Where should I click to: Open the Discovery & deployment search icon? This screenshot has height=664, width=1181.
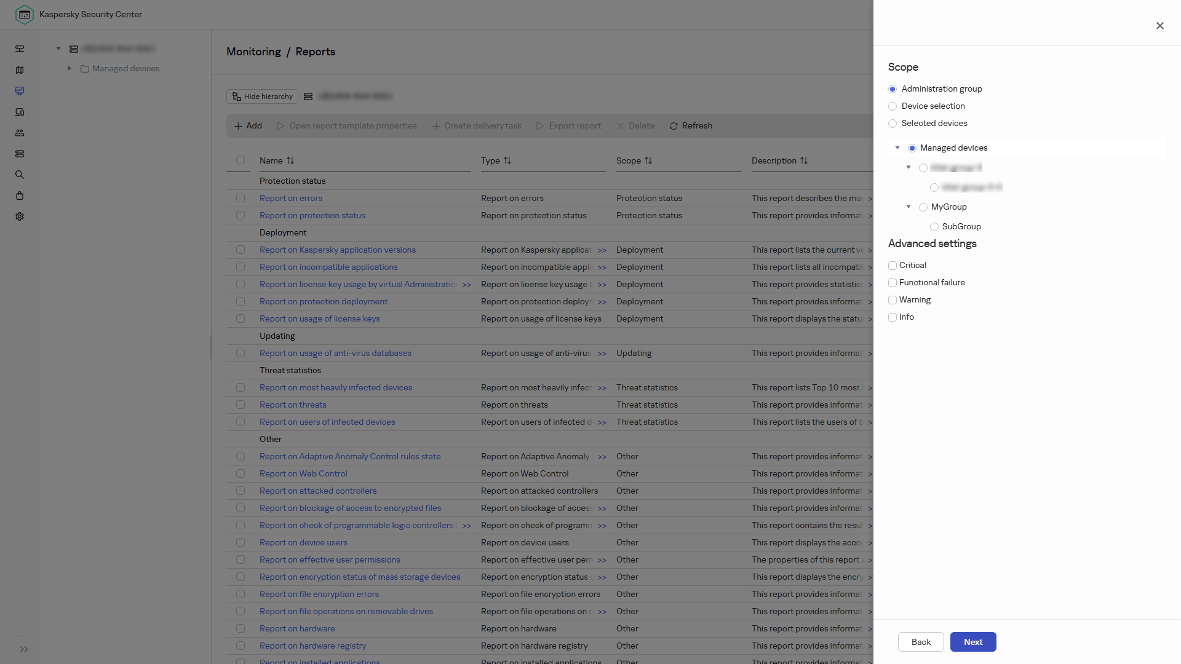pyautogui.click(x=20, y=175)
